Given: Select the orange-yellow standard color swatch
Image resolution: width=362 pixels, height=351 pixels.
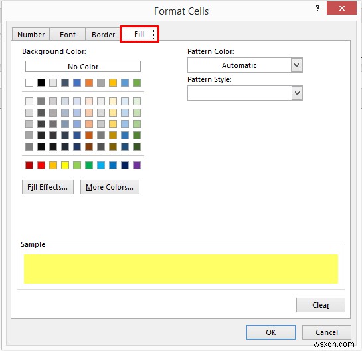Looking at the screenshot, I should click(x=53, y=165).
